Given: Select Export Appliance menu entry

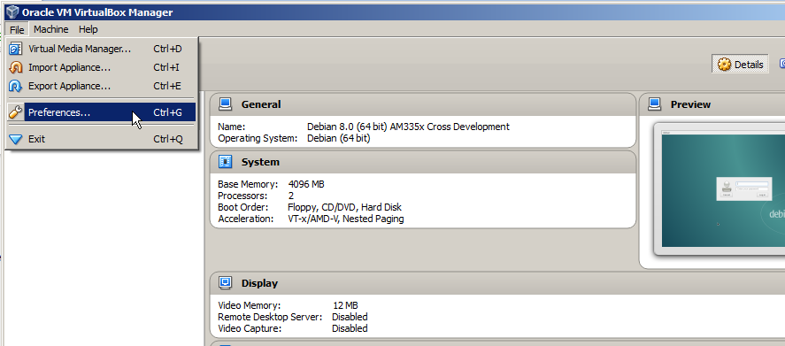Looking at the screenshot, I should 102,86.
